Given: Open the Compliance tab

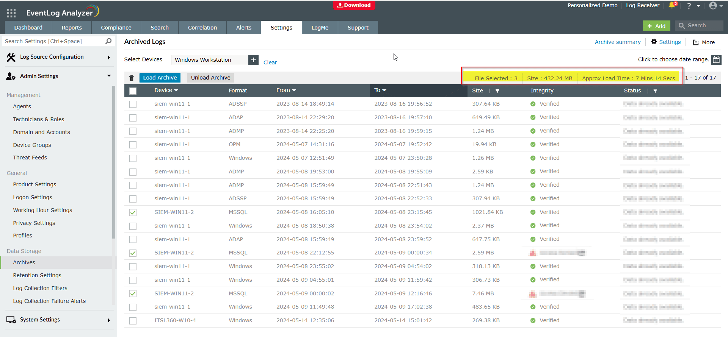Looking at the screenshot, I should 116,28.
